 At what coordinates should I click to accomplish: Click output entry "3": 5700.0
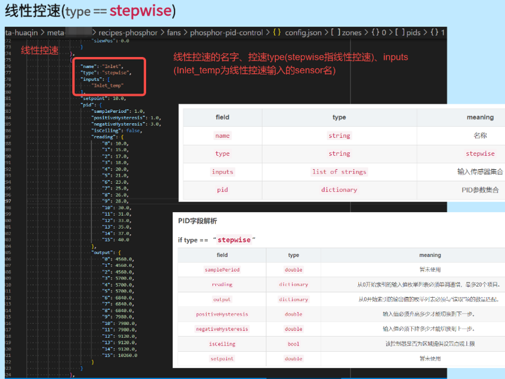tap(118, 278)
